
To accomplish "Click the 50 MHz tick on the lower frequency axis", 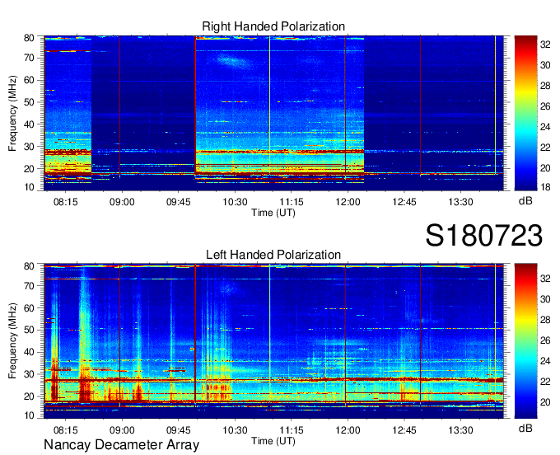I will point(29,331).
